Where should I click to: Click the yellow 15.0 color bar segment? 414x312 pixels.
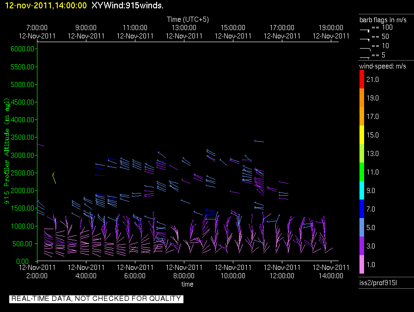[362, 135]
